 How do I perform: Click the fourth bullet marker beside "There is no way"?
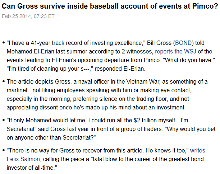pos(4,150)
